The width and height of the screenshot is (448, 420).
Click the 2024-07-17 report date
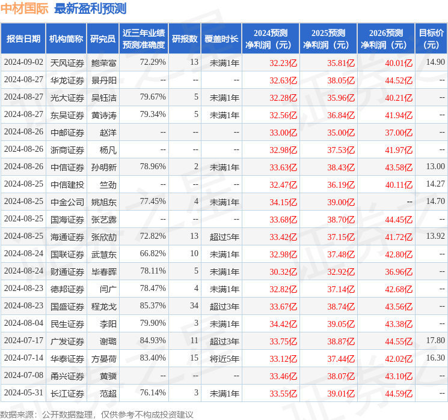click(x=23, y=340)
